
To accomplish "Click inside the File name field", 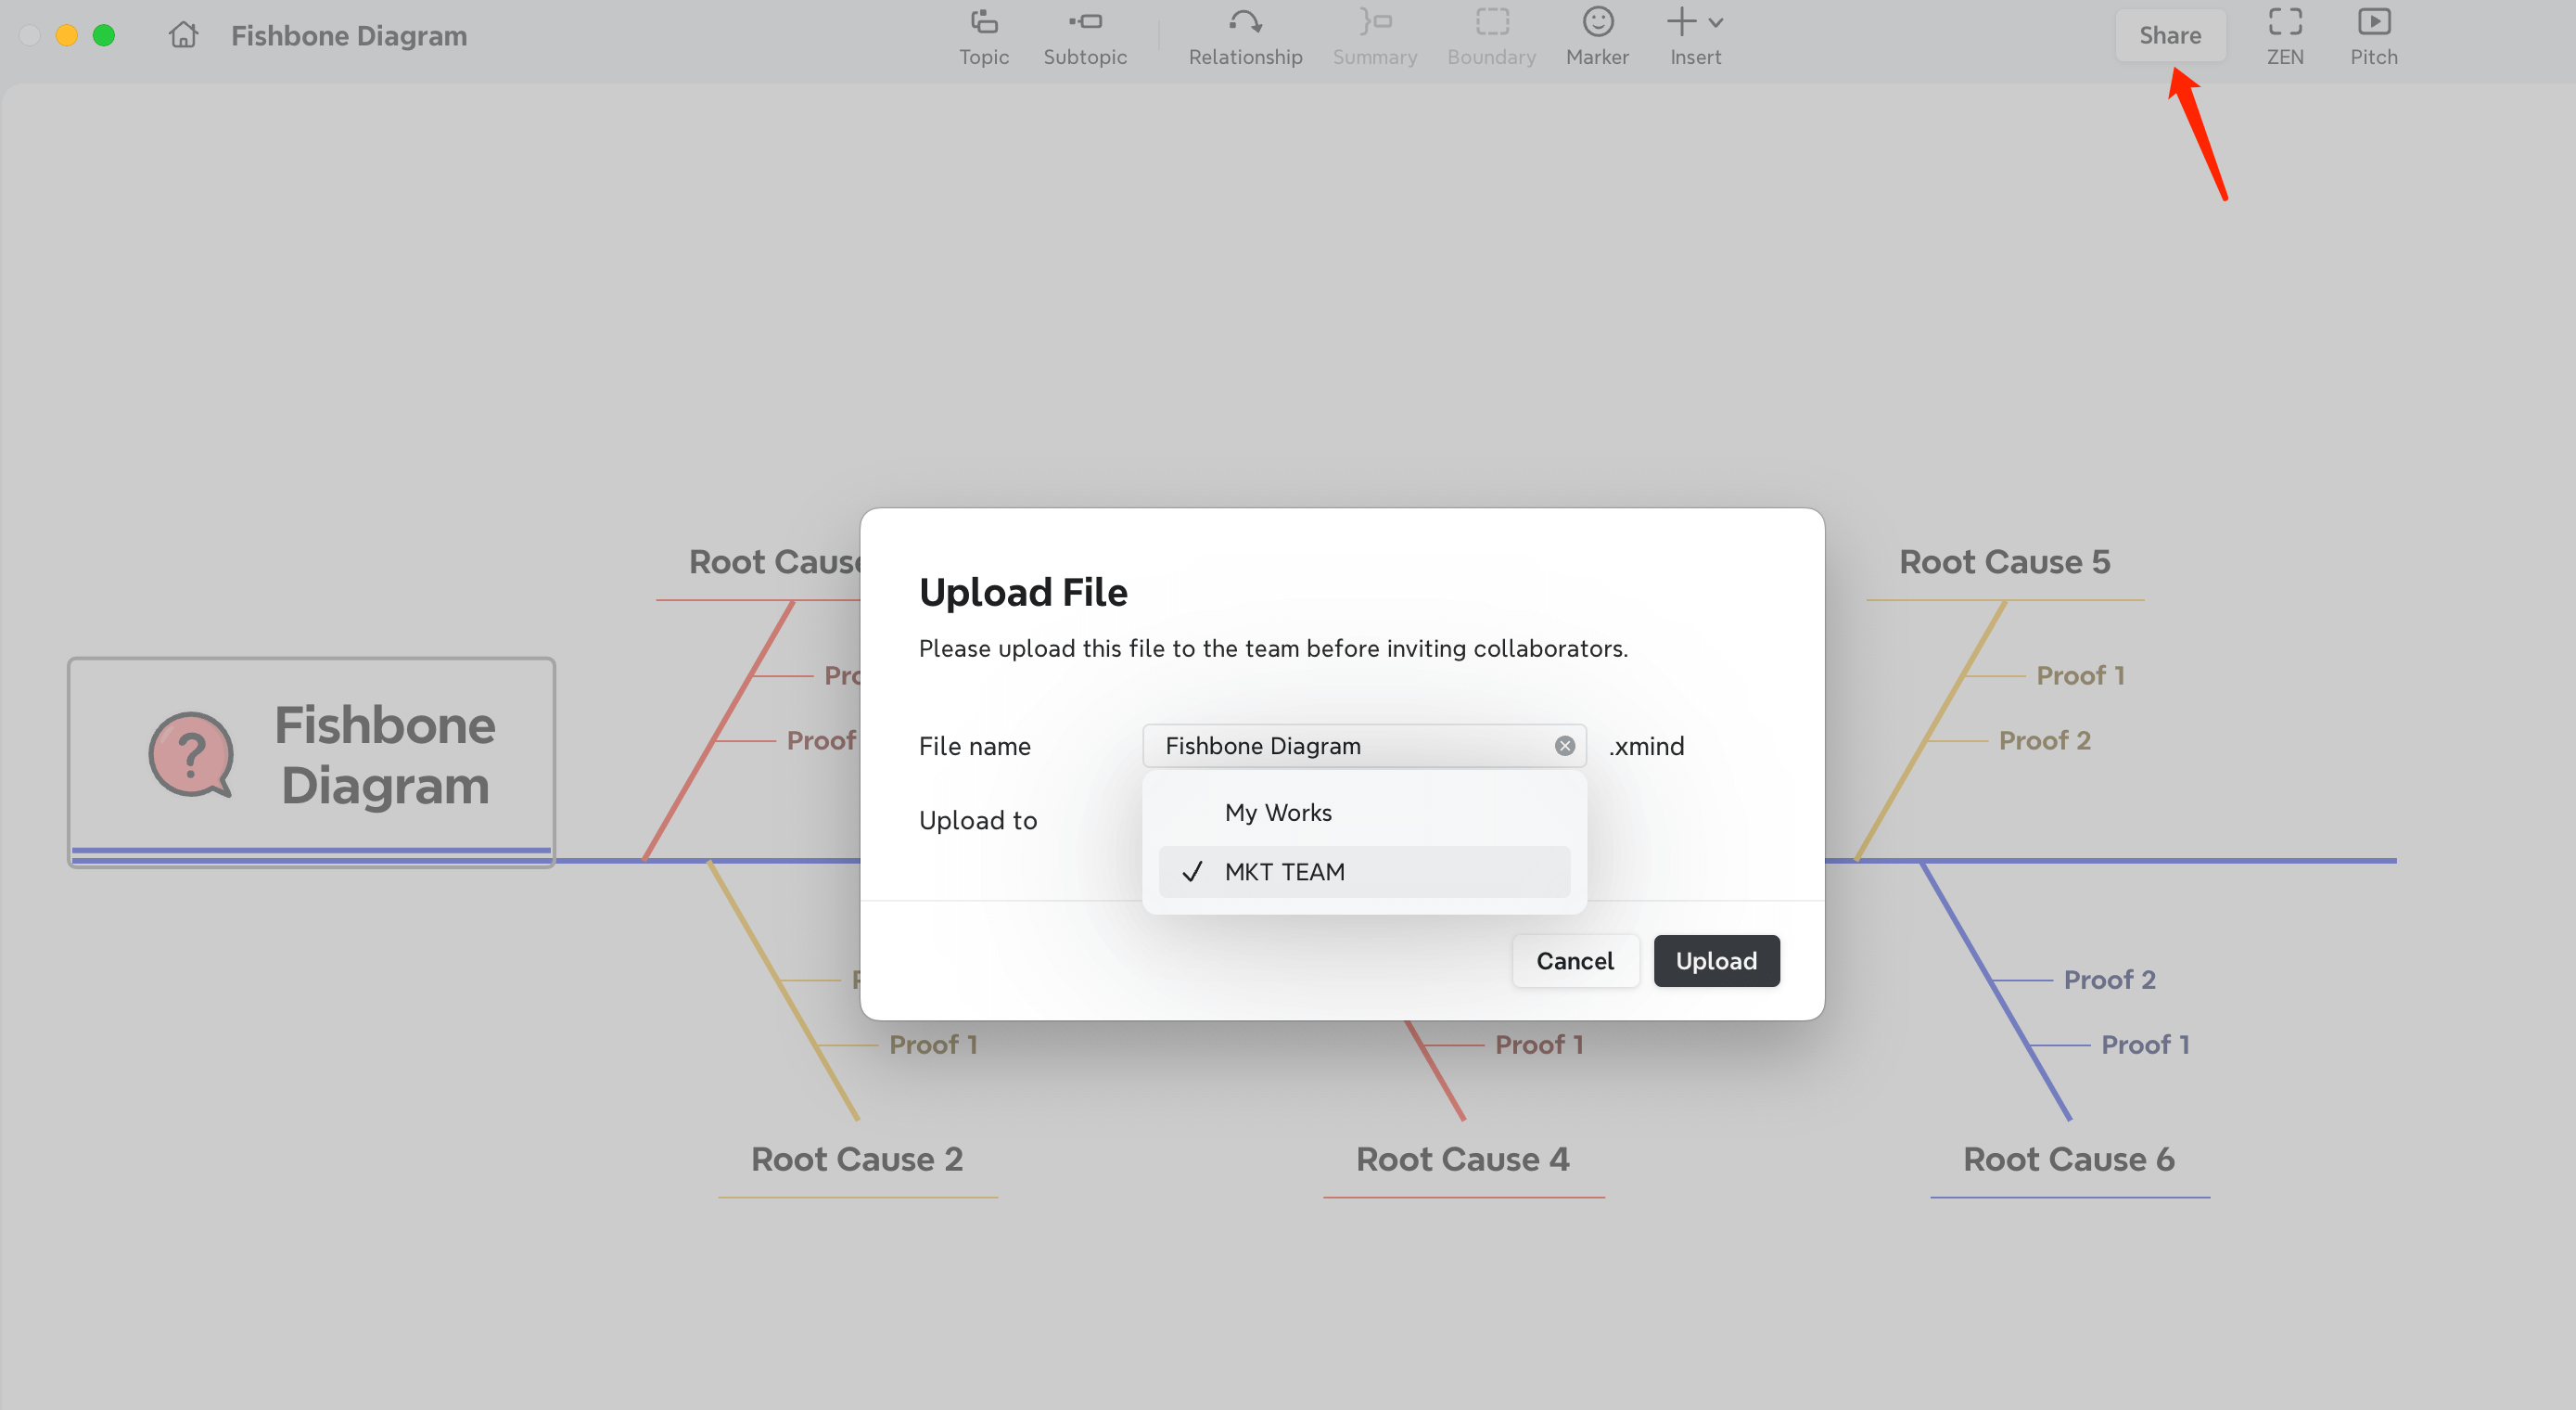I will point(1340,746).
